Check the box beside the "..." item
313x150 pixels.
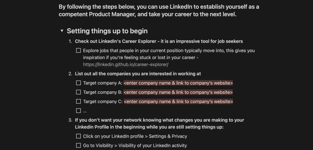78,111
